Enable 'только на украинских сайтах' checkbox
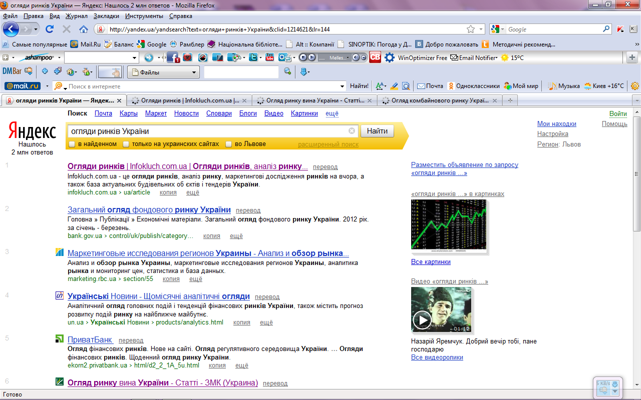The width and height of the screenshot is (641, 400). pyautogui.click(x=126, y=144)
